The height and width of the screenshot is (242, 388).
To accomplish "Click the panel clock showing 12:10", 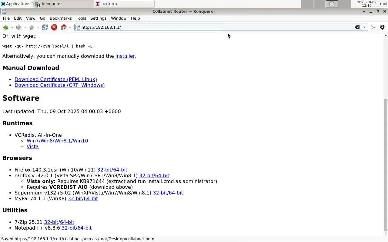I will (x=366, y=4).
